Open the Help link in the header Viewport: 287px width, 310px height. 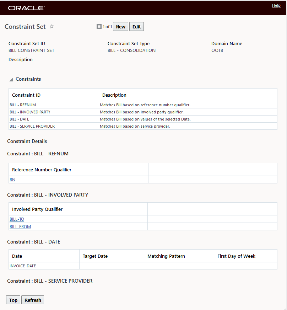pos(276,5)
